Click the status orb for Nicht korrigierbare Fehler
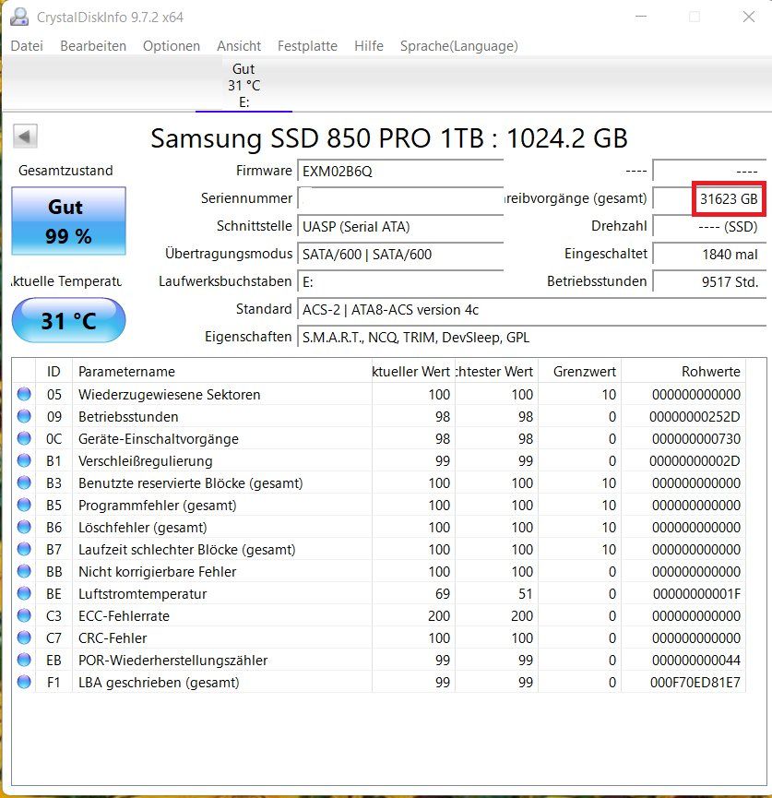 point(24,572)
